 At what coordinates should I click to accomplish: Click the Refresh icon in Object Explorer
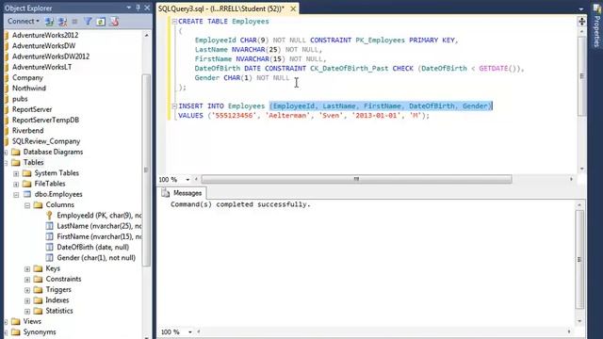pyautogui.click(x=101, y=22)
